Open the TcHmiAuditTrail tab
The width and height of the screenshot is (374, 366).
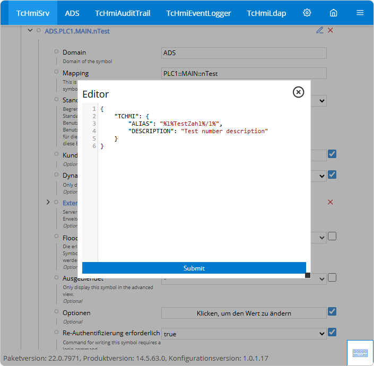pyautogui.click(x=123, y=13)
